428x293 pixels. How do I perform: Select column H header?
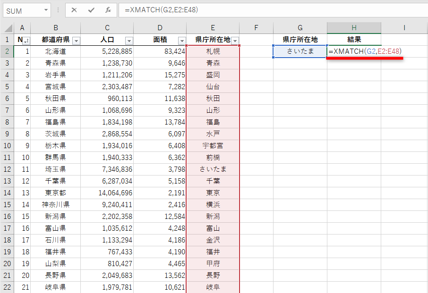(354, 28)
